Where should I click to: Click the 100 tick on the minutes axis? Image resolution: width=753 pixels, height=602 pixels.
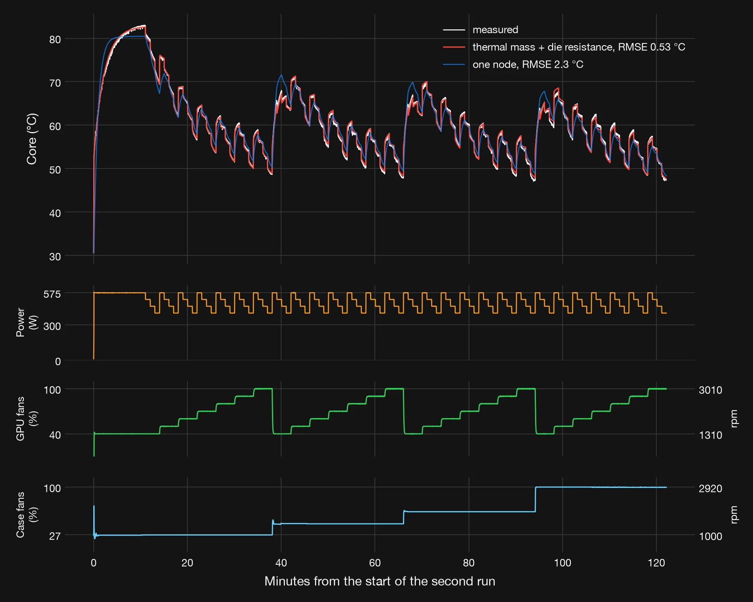pyautogui.click(x=563, y=563)
